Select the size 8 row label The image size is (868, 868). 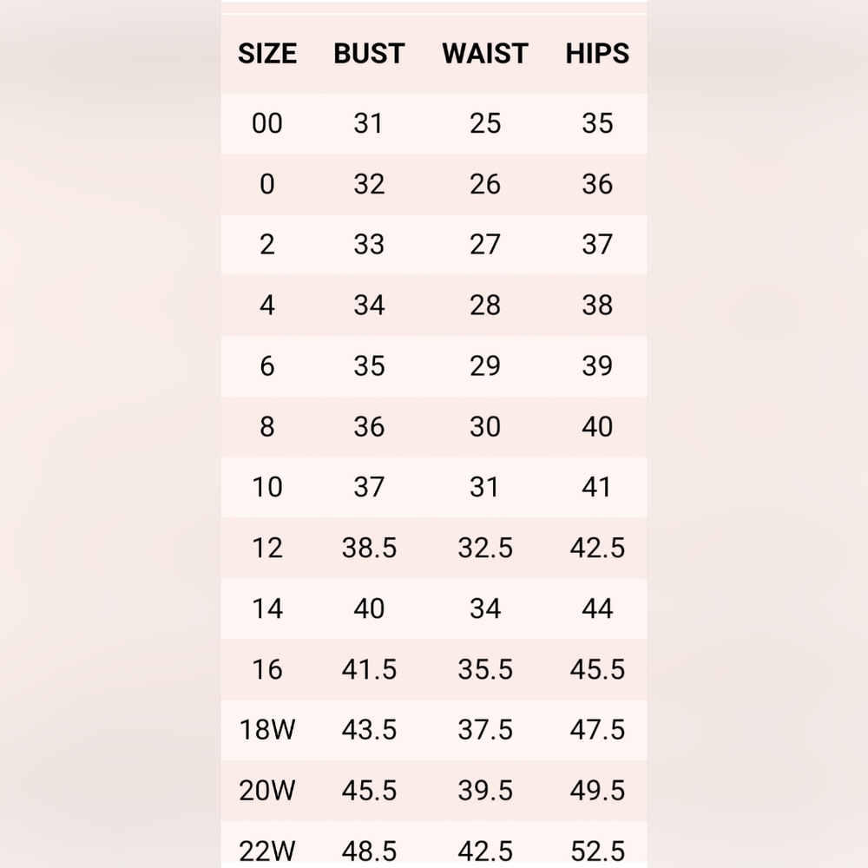267,427
